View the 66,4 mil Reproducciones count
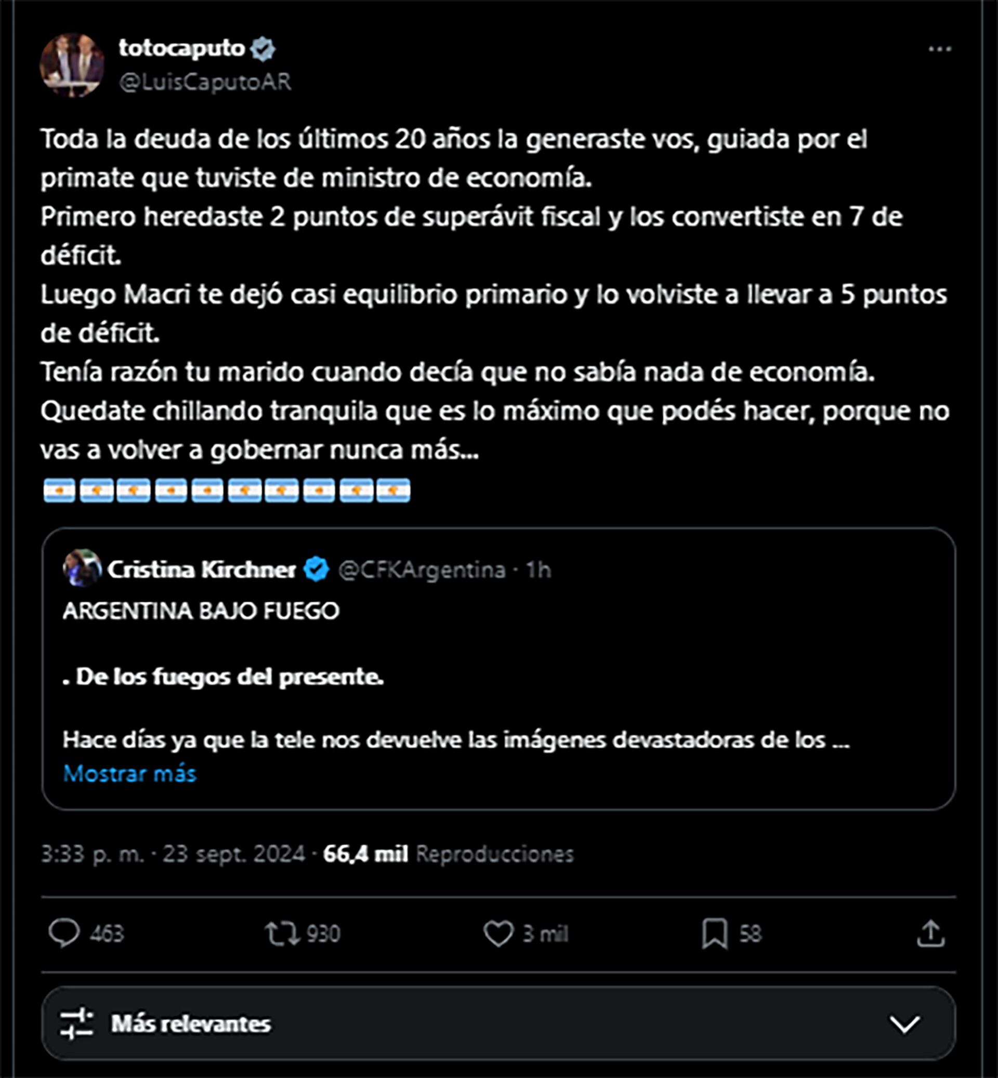 [448, 854]
